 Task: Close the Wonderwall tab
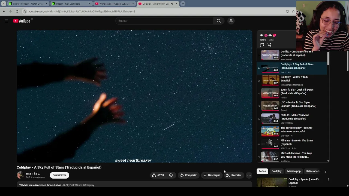point(133,4)
